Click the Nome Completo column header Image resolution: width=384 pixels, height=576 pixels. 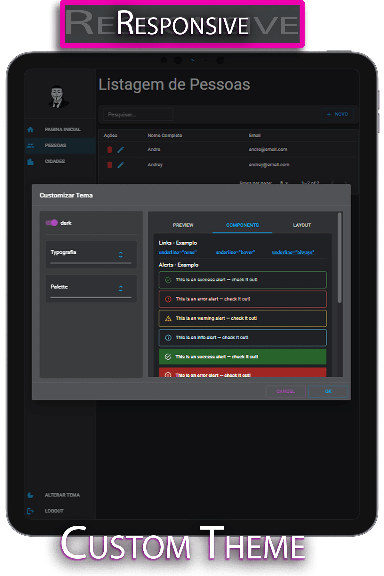pos(165,136)
